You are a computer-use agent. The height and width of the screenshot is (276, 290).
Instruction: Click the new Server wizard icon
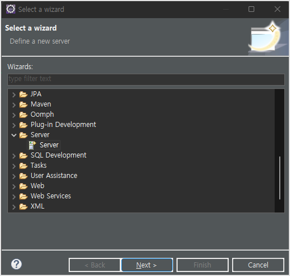tap(32, 145)
